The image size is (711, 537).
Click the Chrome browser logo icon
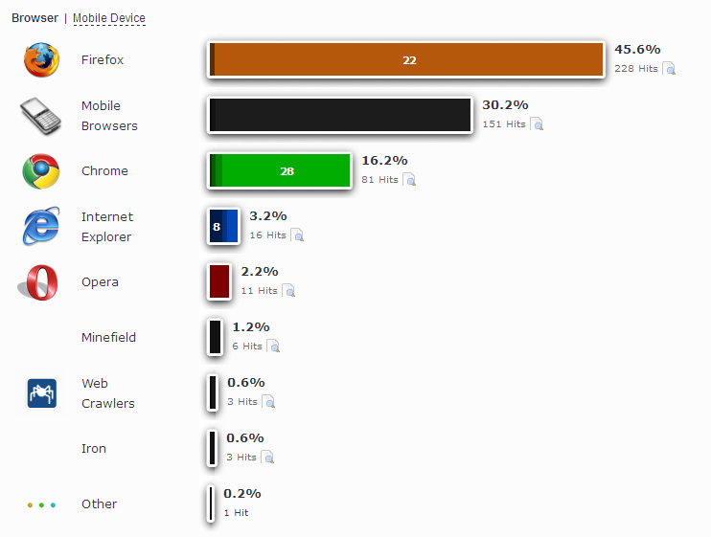[x=41, y=171]
